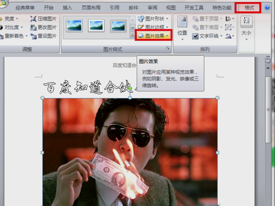
Task: Switch to the Insert (插入) tab
Action: [x=67, y=8]
